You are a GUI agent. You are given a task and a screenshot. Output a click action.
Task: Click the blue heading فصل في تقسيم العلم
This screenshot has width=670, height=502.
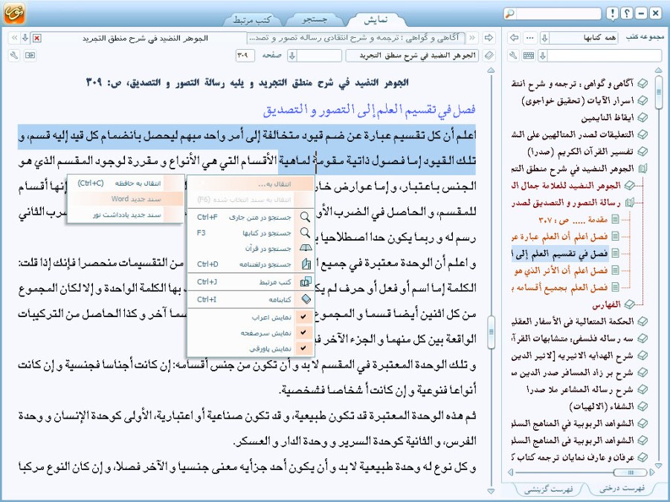(369, 110)
